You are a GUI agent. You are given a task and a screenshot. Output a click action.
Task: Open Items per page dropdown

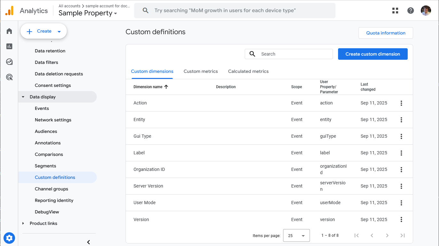coord(297,235)
